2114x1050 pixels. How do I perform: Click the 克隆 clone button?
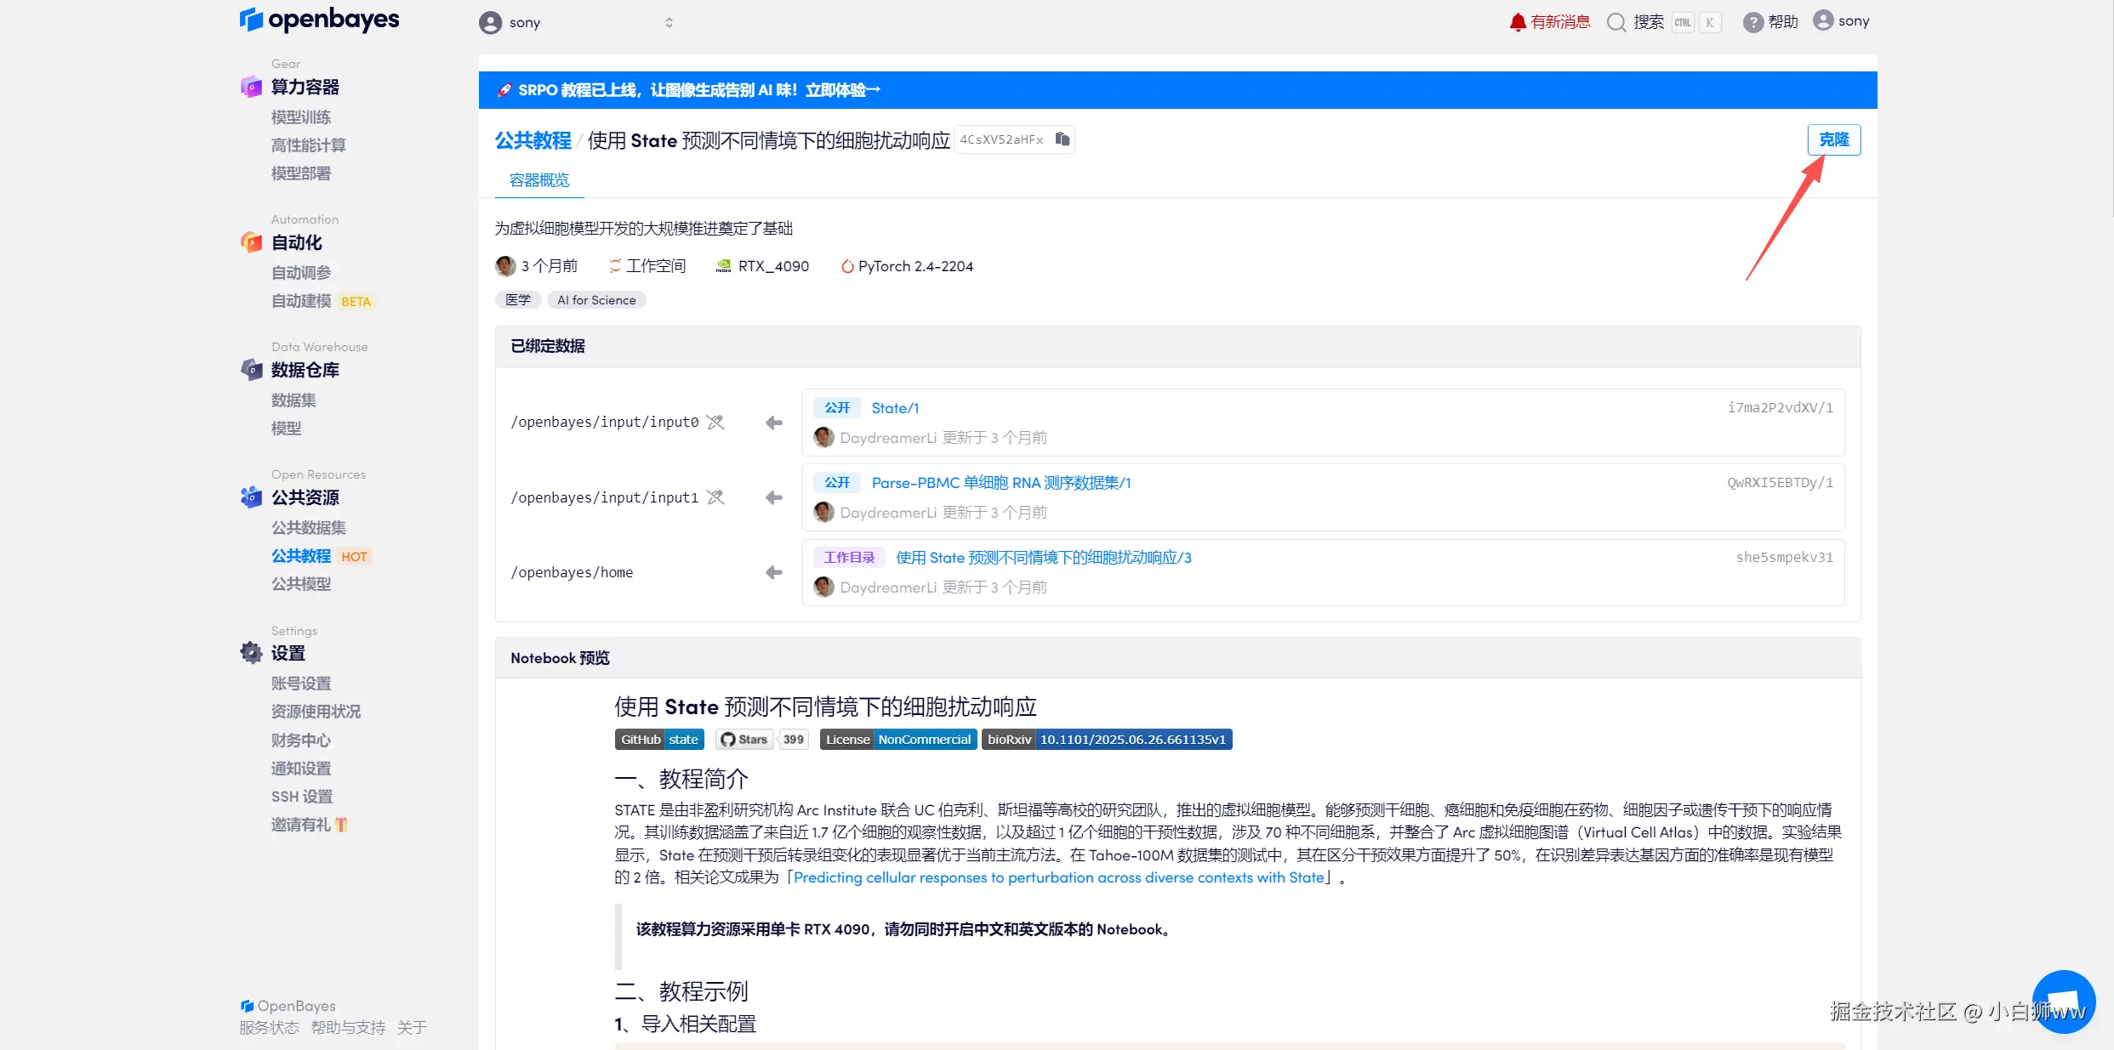coord(1833,139)
